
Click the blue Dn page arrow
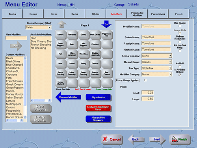pyautogui.click(x=106, y=24)
